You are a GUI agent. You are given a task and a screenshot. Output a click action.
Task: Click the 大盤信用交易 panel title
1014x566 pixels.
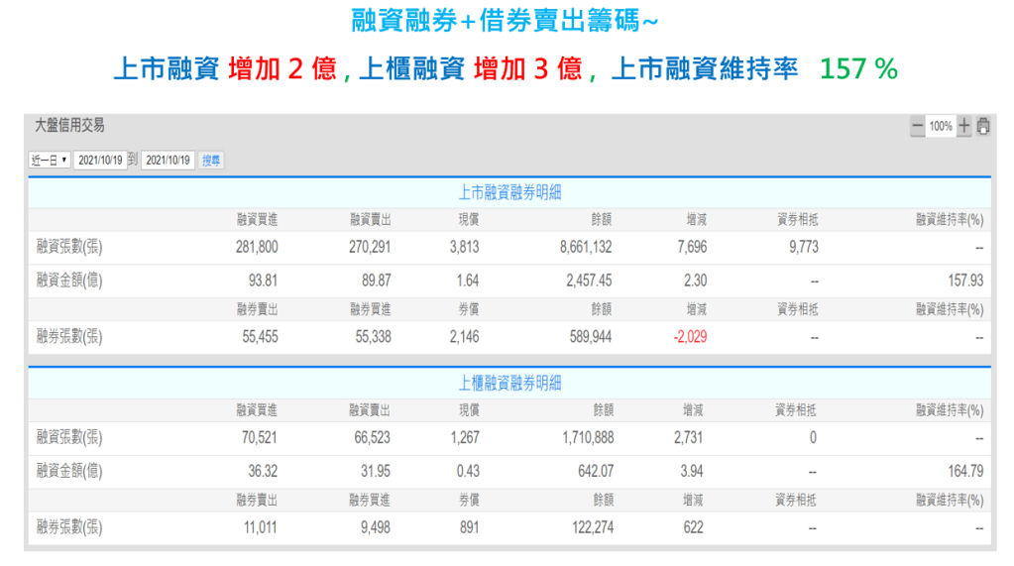pos(69,126)
